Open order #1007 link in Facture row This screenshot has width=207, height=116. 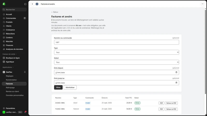[x=88, y=109]
